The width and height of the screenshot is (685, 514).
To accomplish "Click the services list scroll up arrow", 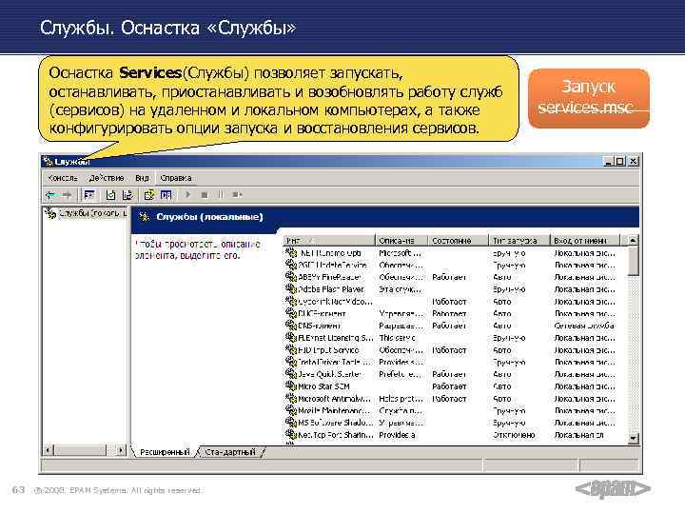I will 633,240.
